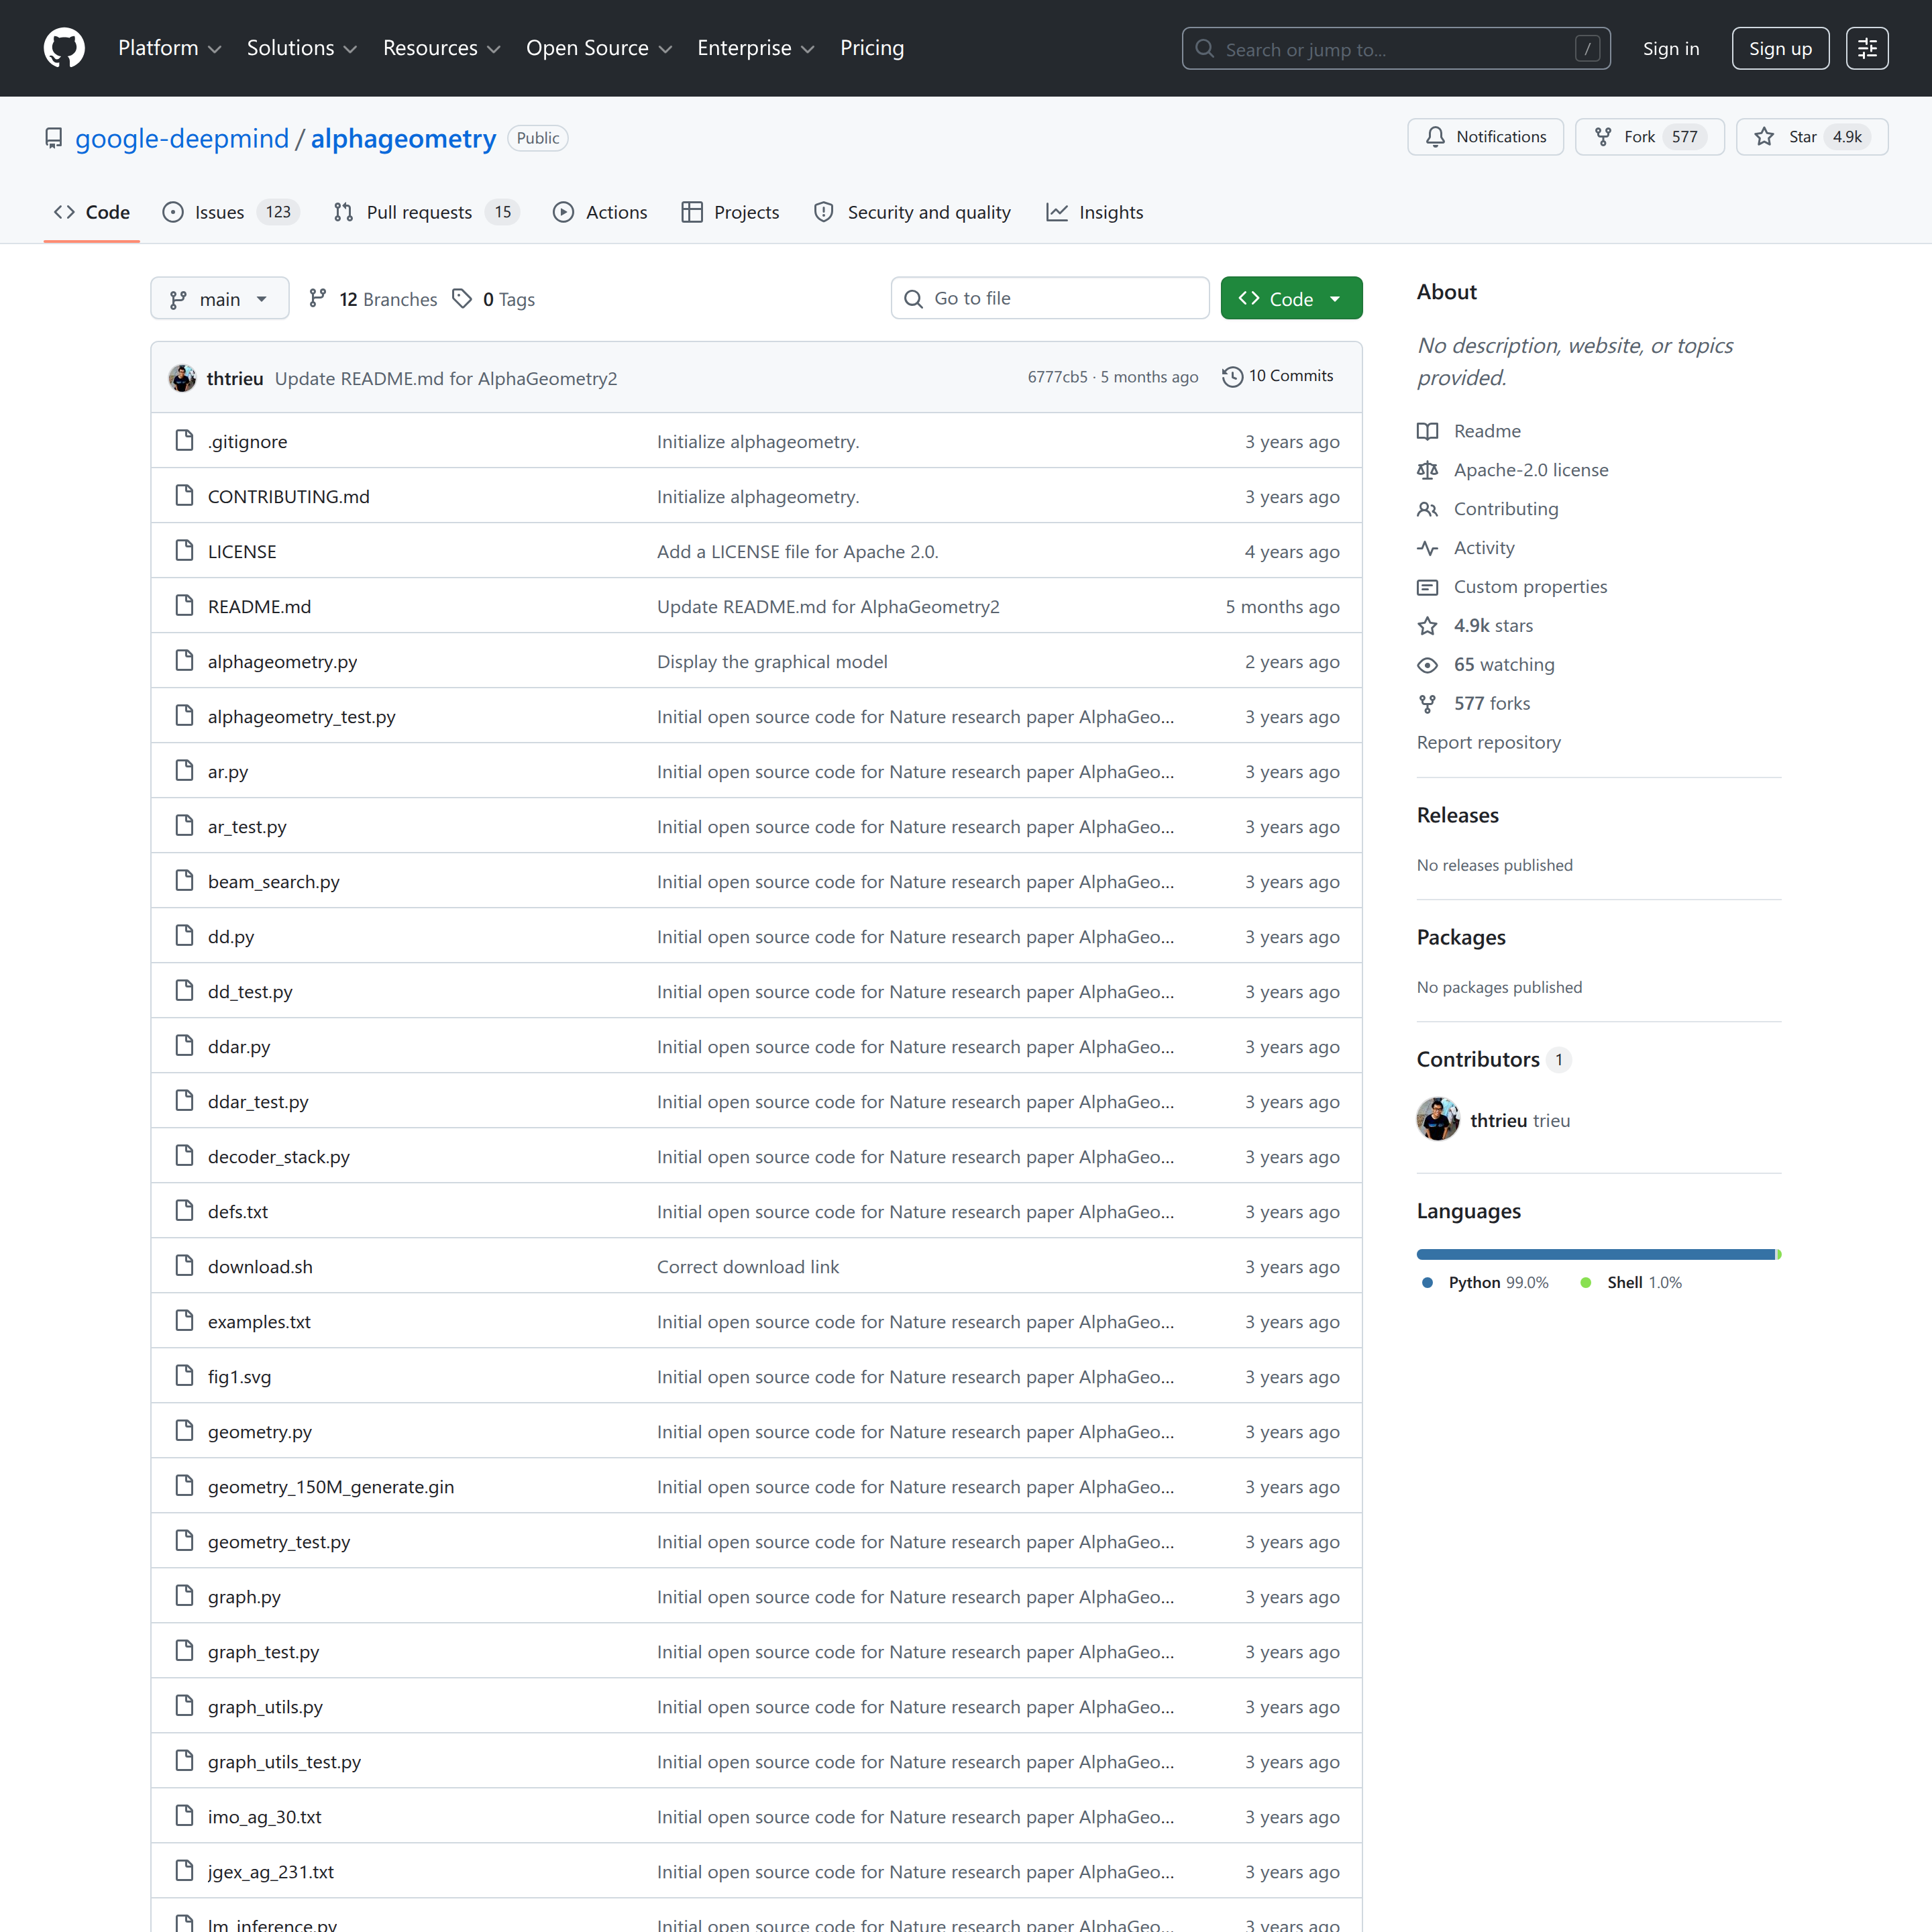Open the main branch selector dropdown

[x=220, y=299]
